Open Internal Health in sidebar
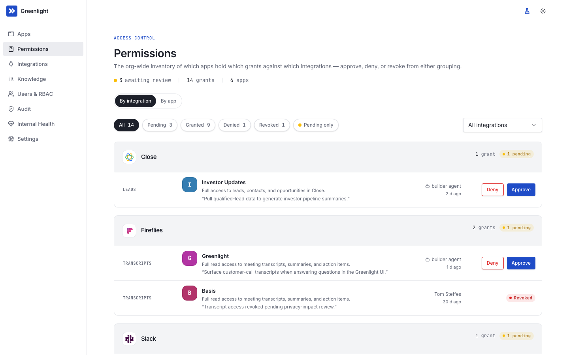Screen dimensions: 569x355 (43, 124)
